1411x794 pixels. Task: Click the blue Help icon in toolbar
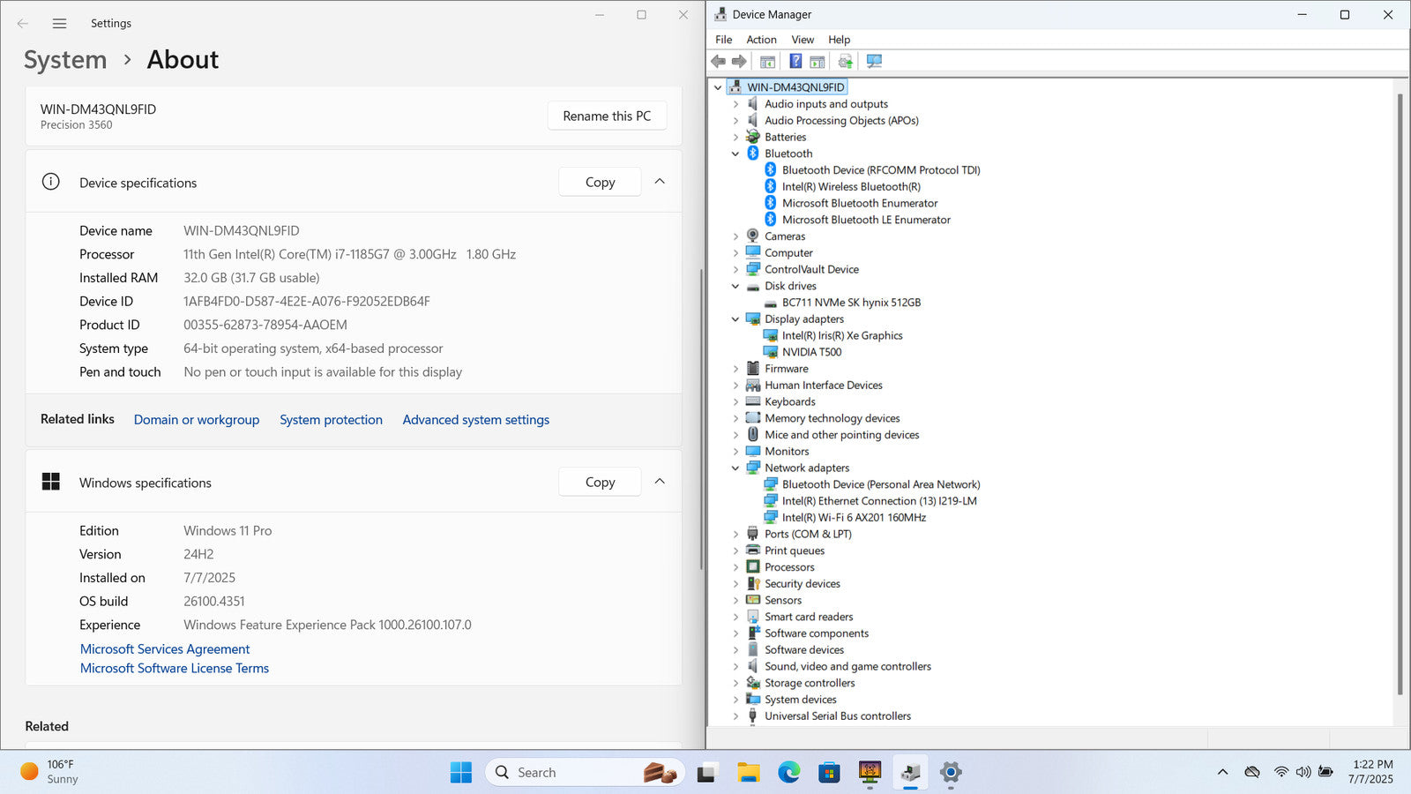click(795, 61)
